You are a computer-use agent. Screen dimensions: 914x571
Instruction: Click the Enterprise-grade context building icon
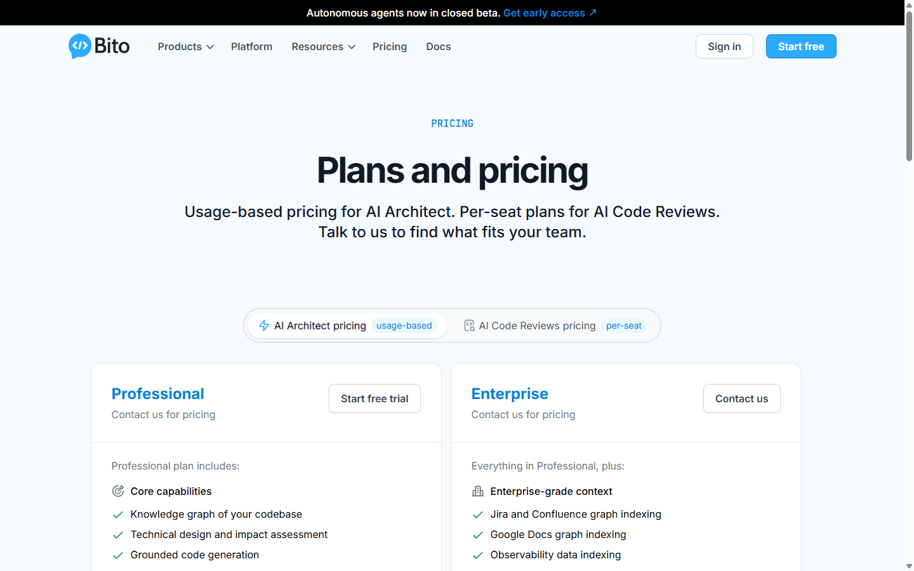click(478, 491)
